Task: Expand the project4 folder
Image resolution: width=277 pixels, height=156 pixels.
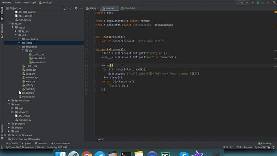Action: coord(9,123)
